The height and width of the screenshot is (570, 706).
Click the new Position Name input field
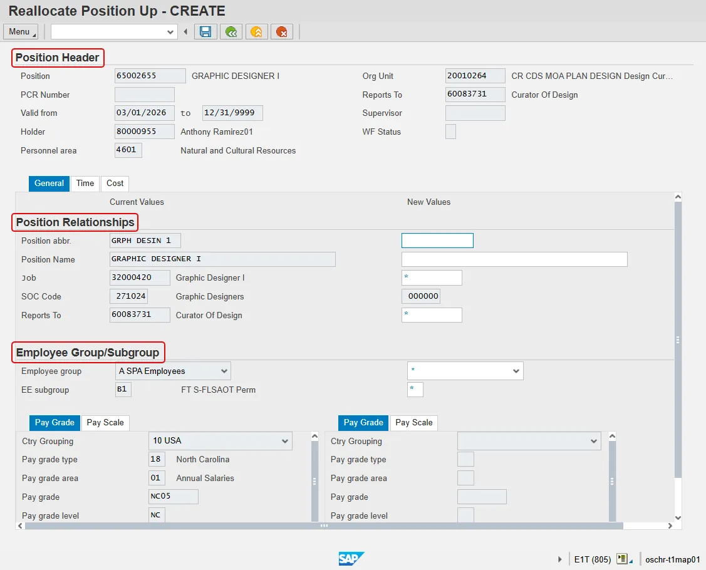514,259
